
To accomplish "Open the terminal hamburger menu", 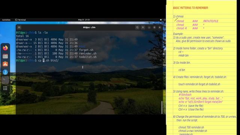I will point(143,27).
